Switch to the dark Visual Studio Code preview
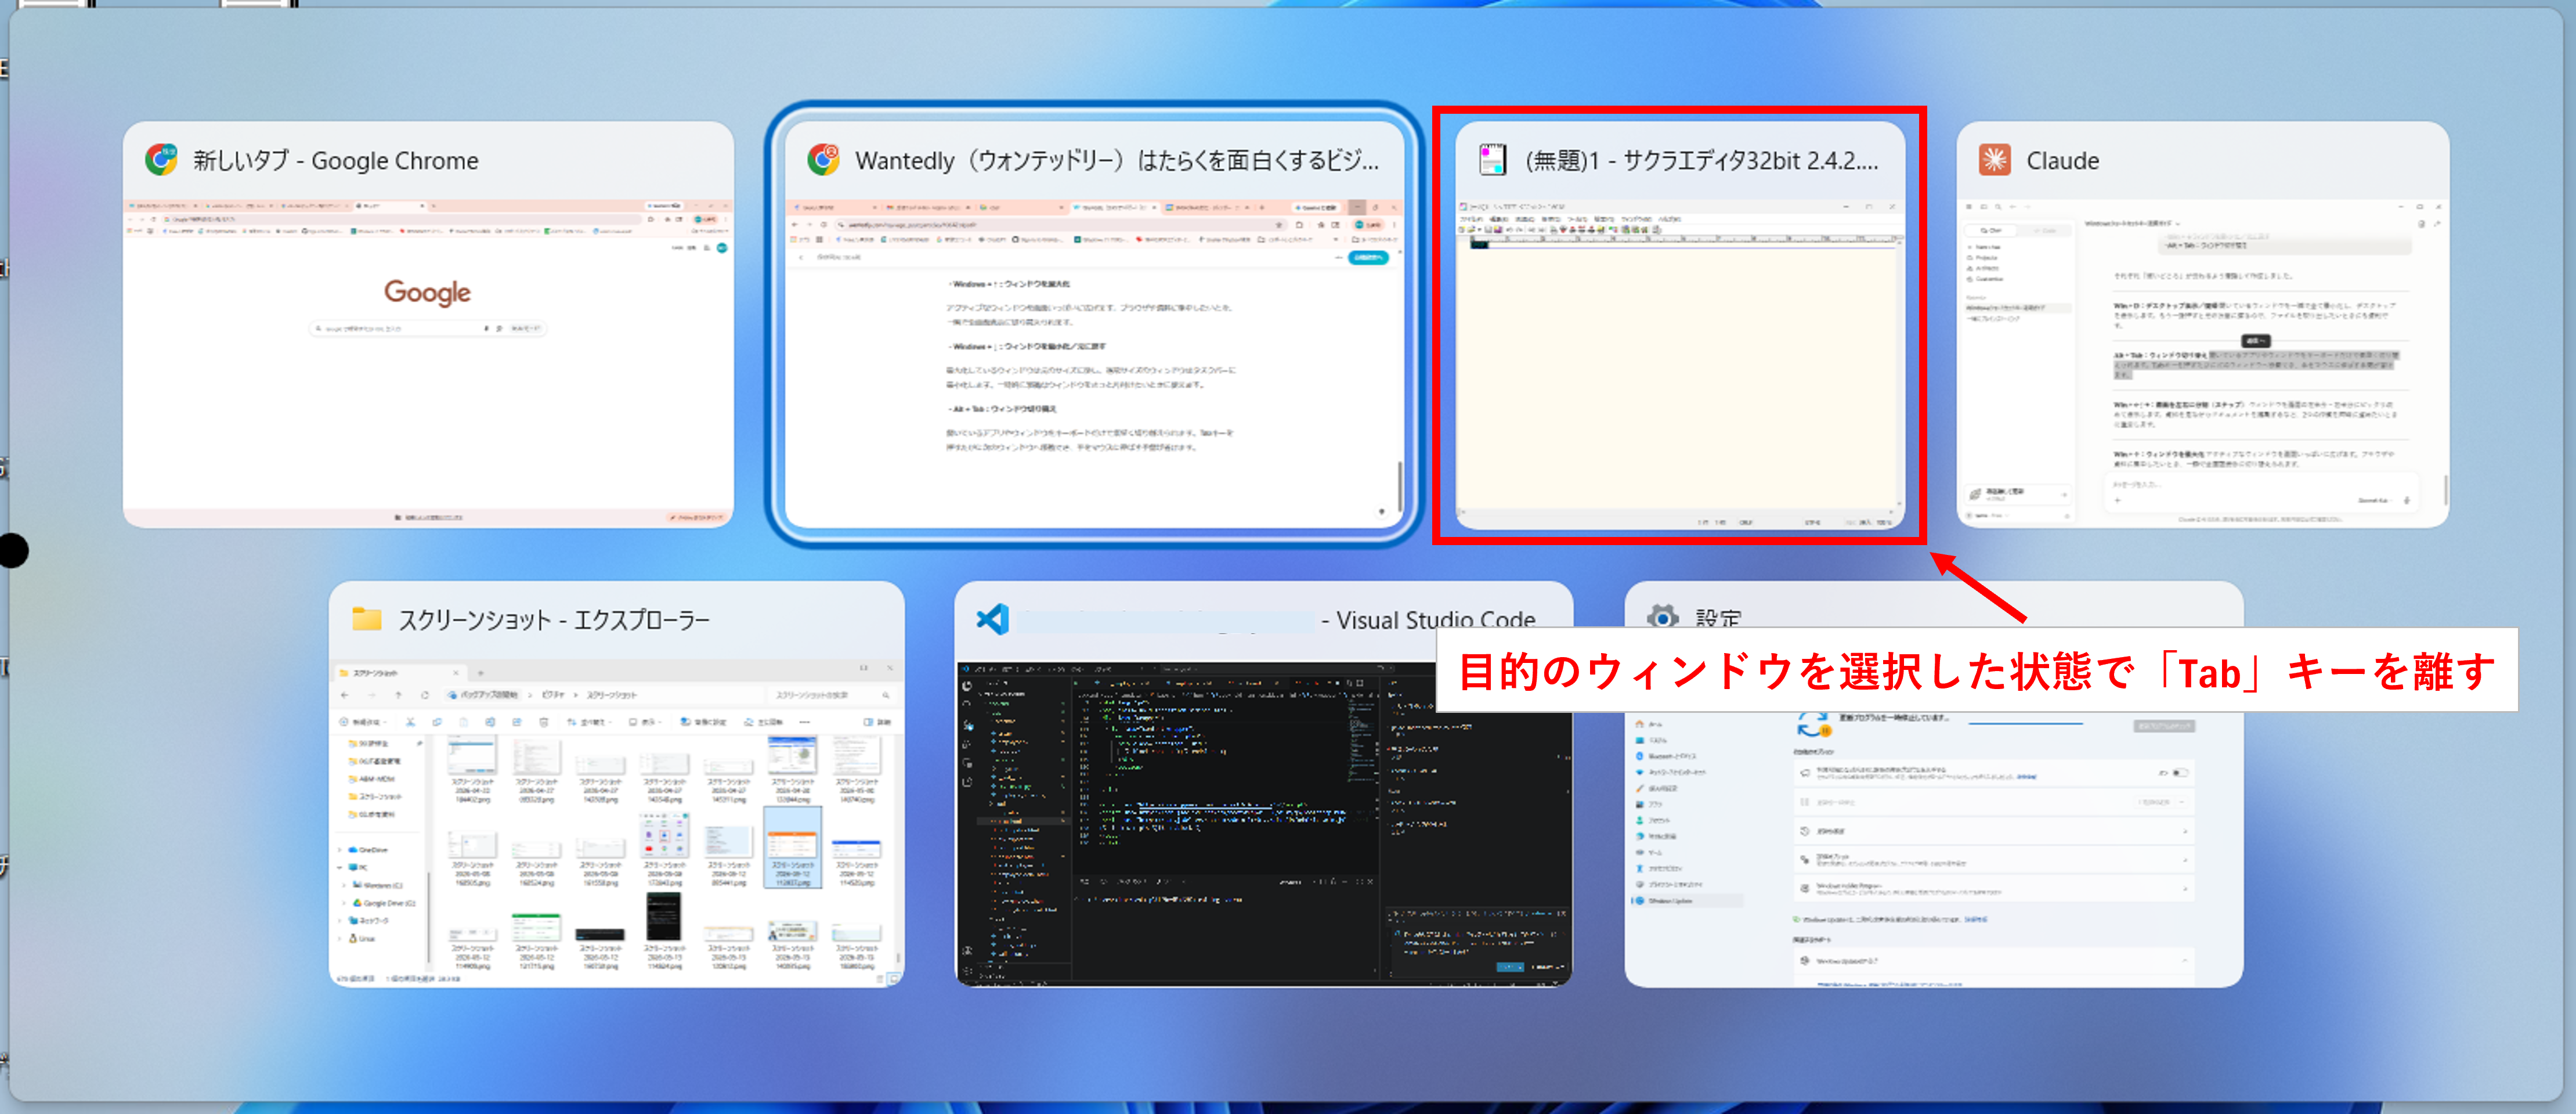Viewport: 2576px width, 1114px height. tap(1263, 822)
